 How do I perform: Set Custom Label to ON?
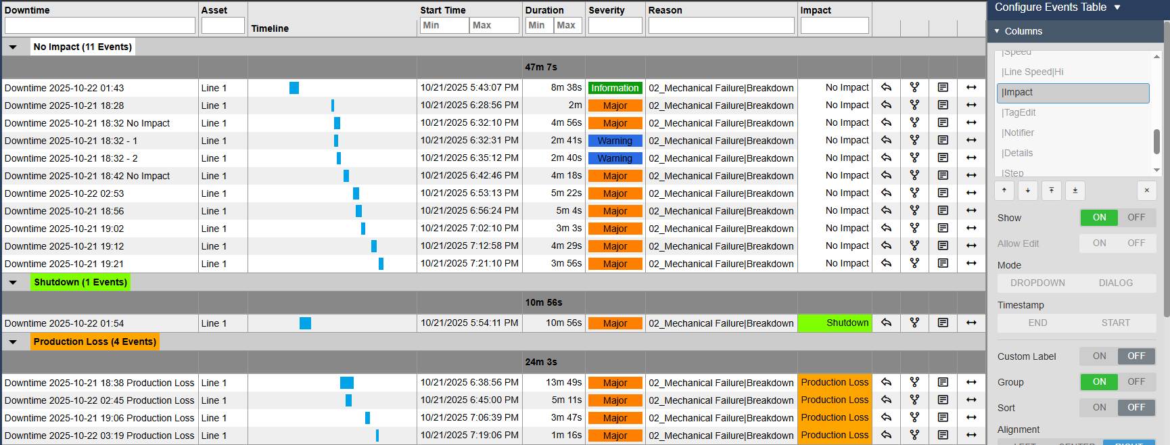pyautogui.click(x=1100, y=356)
